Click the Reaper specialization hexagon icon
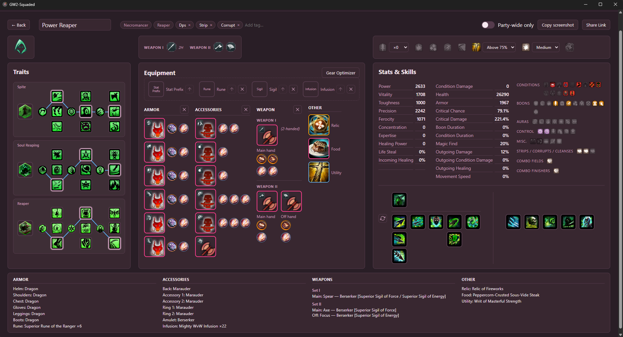The width and height of the screenshot is (623, 337). (25, 228)
